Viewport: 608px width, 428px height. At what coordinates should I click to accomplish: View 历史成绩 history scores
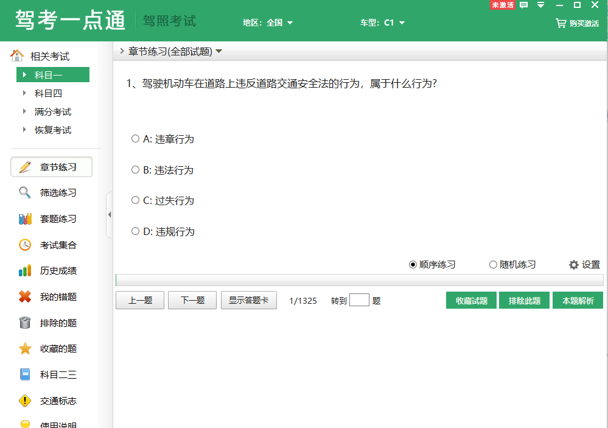coord(51,271)
